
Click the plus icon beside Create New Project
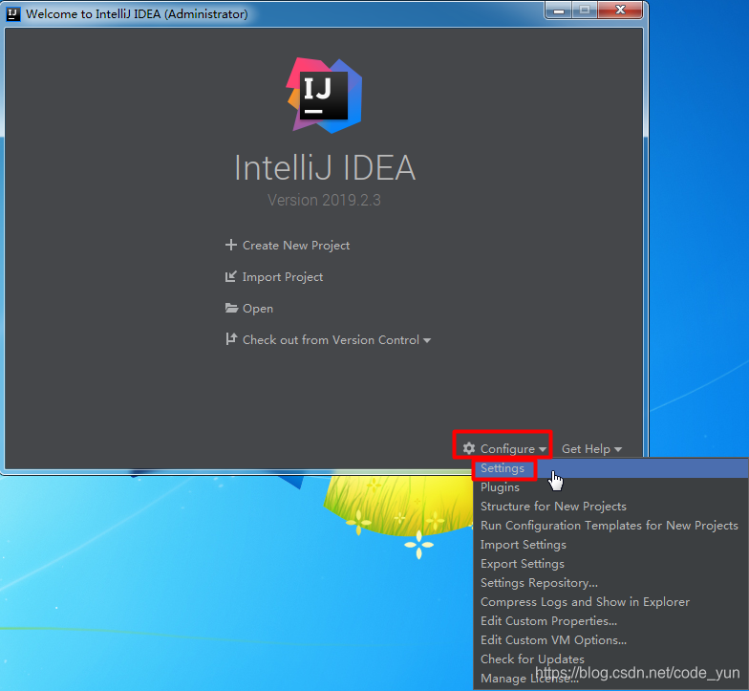[x=231, y=245]
